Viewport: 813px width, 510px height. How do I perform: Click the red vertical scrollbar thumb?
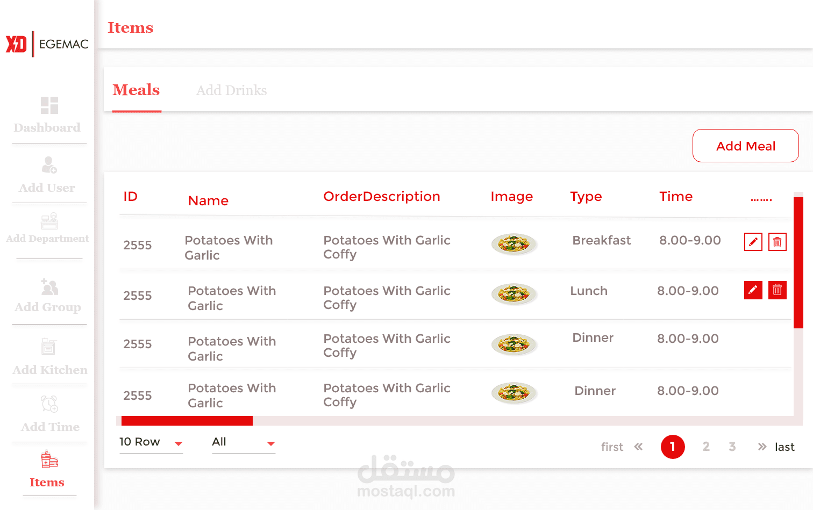[798, 263]
